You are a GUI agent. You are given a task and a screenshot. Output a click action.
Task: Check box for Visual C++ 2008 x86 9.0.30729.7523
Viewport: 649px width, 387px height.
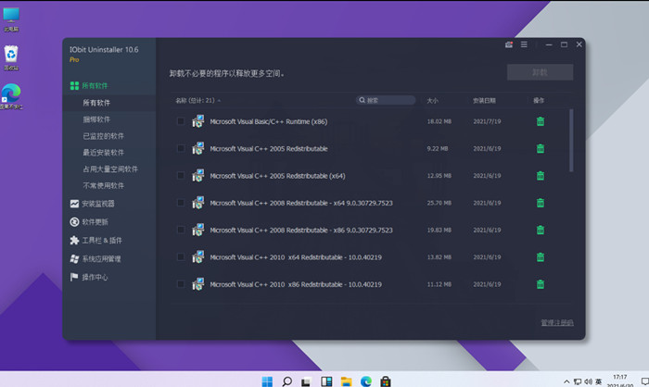[181, 230]
